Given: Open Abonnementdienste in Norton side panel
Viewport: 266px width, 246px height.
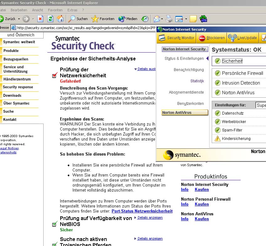Looking at the screenshot, I should [x=186, y=92].
